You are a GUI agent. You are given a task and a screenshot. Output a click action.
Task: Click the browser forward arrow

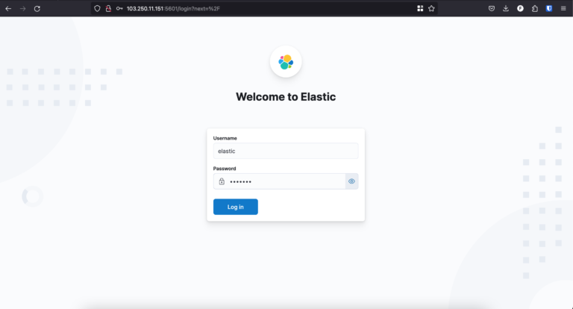22,8
